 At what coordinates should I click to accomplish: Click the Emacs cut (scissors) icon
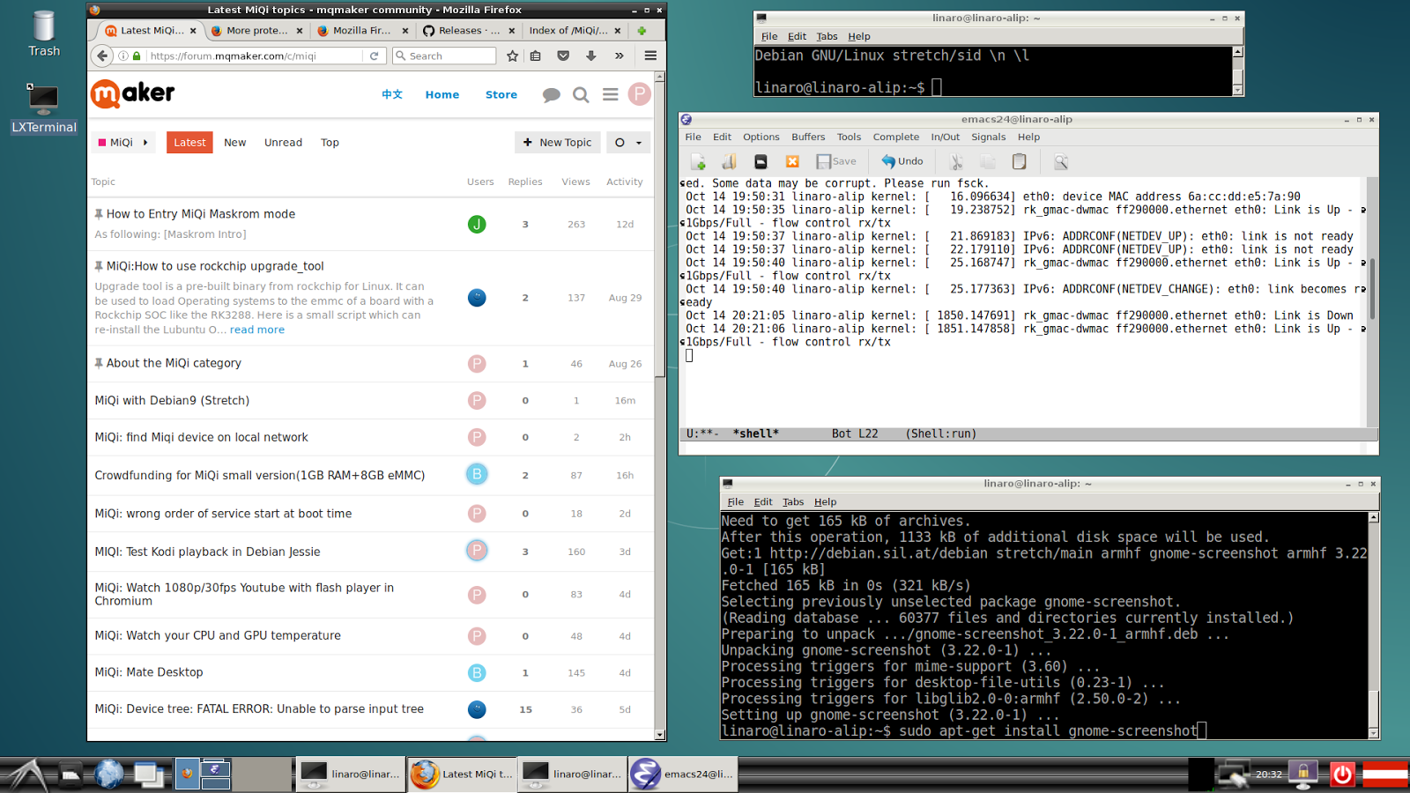[x=956, y=161]
